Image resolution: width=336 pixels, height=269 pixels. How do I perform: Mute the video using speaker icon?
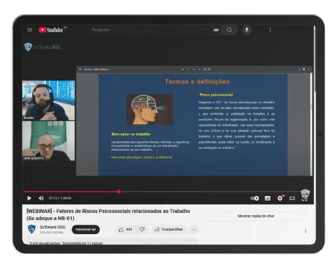tap(41, 198)
